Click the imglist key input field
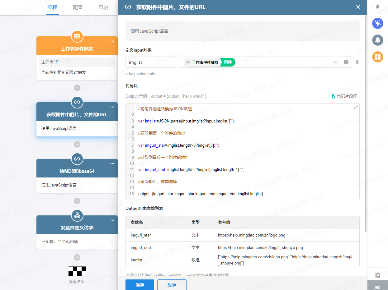The image size is (388, 290). 151,62
